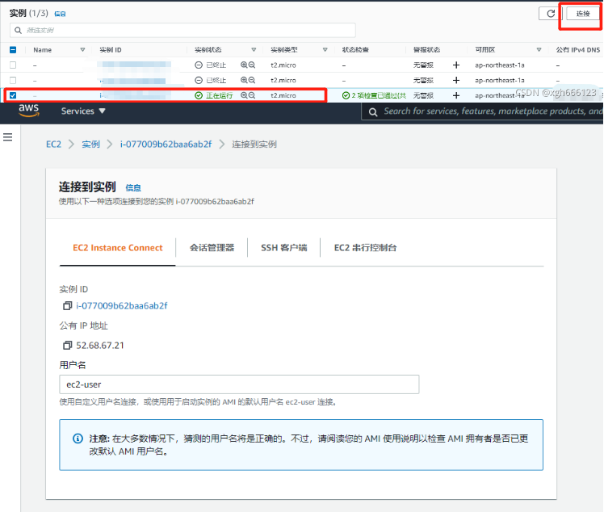Open the hamburger side navigation menu

point(8,137)
